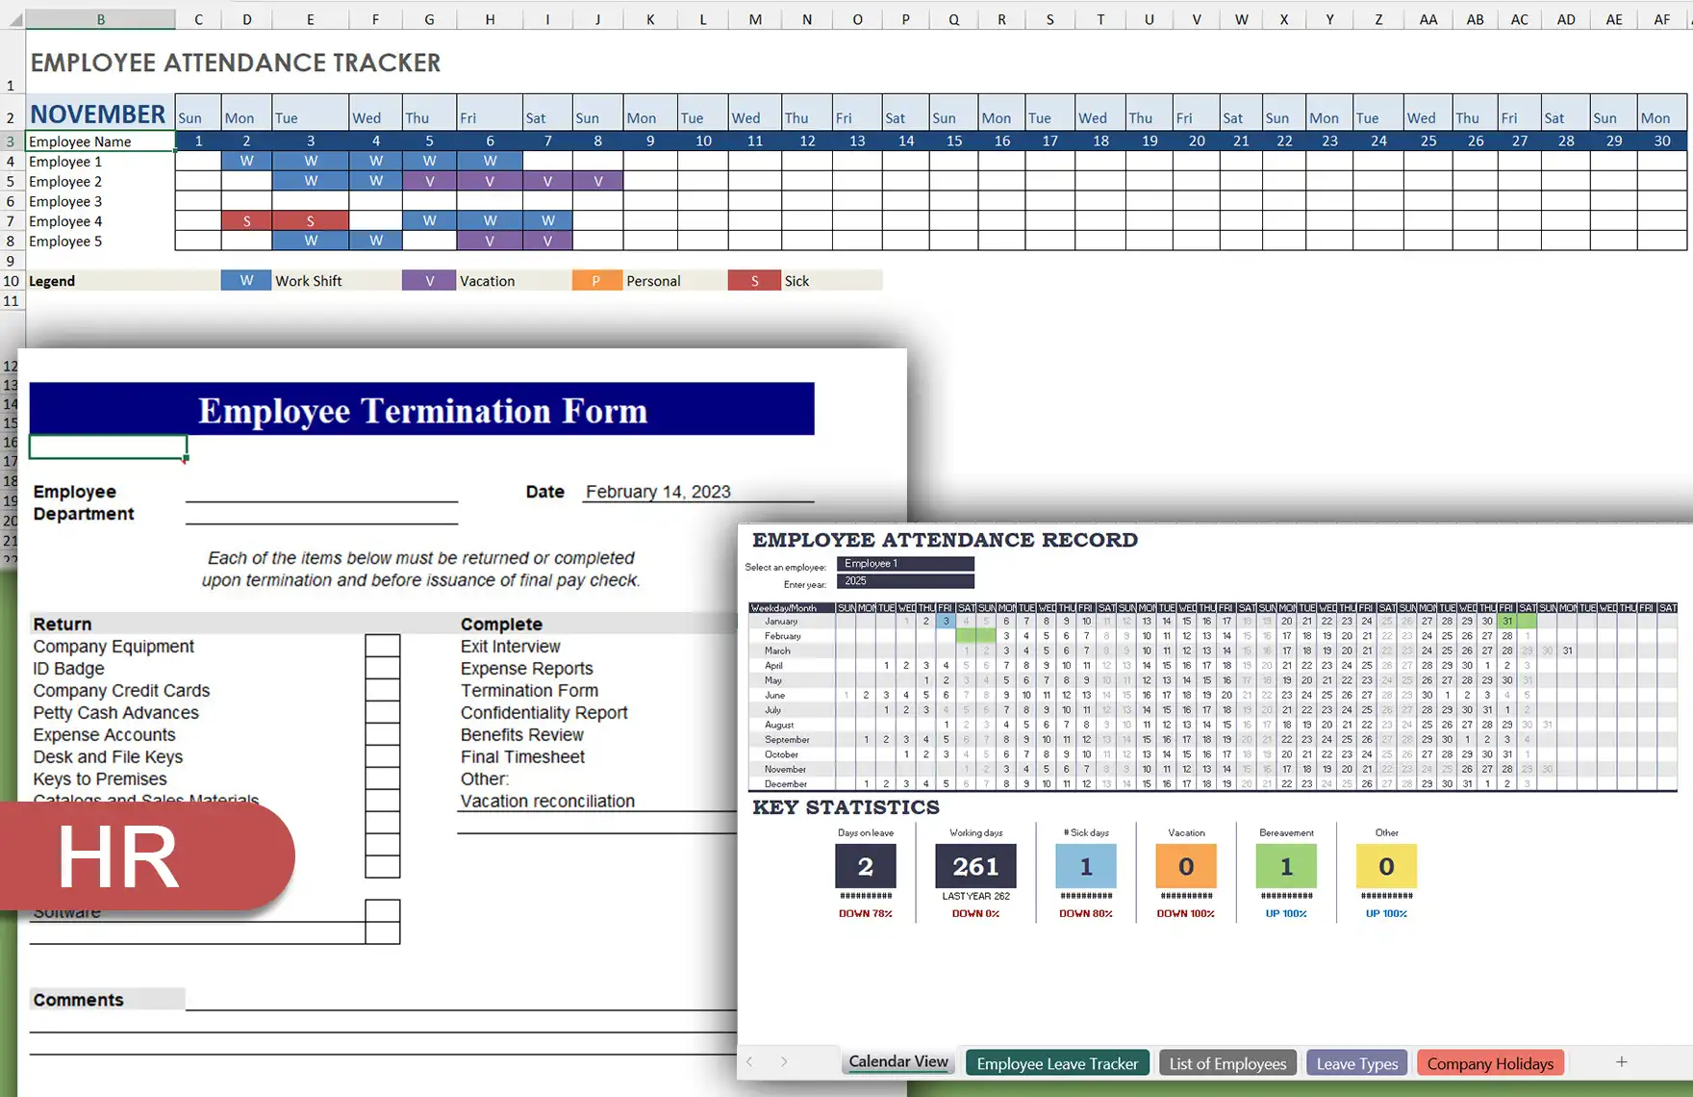
Task: Open the Company Holidays sheet tab
Action: click(1489, 1063)
